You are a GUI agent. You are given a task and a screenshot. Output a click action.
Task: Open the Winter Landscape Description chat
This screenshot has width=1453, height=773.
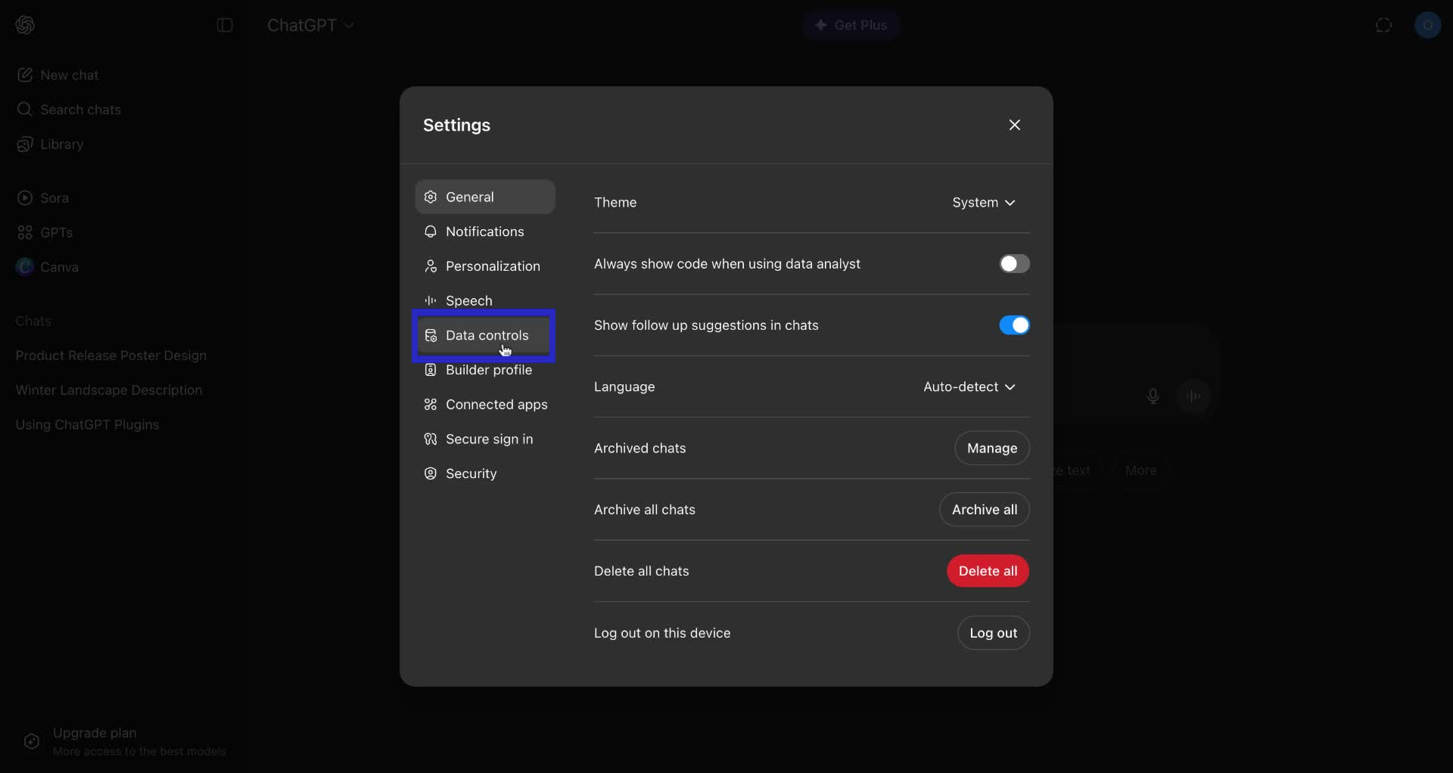coord(109,390)
